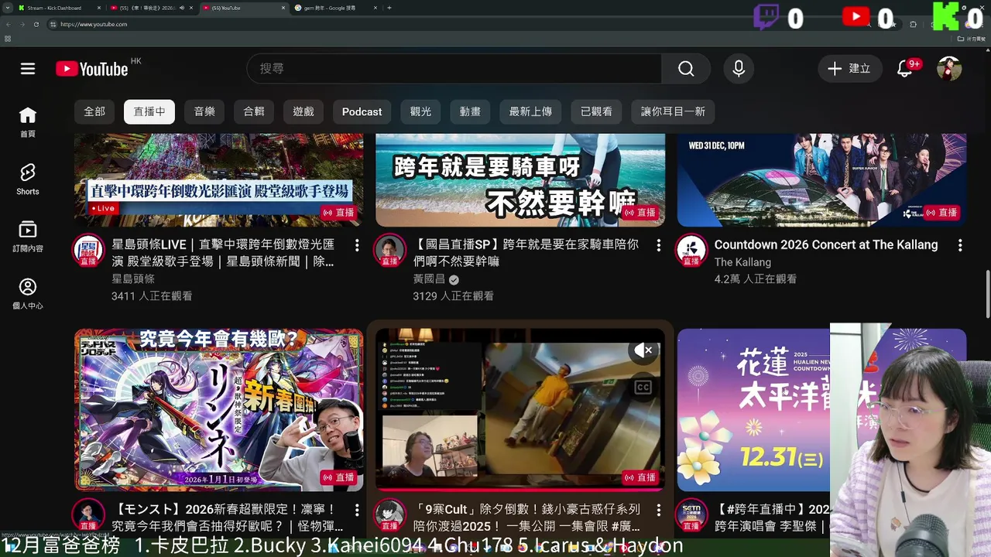
Task: Open options menu for Countdown 2026 Concert
Action: [x=960, y=245]
